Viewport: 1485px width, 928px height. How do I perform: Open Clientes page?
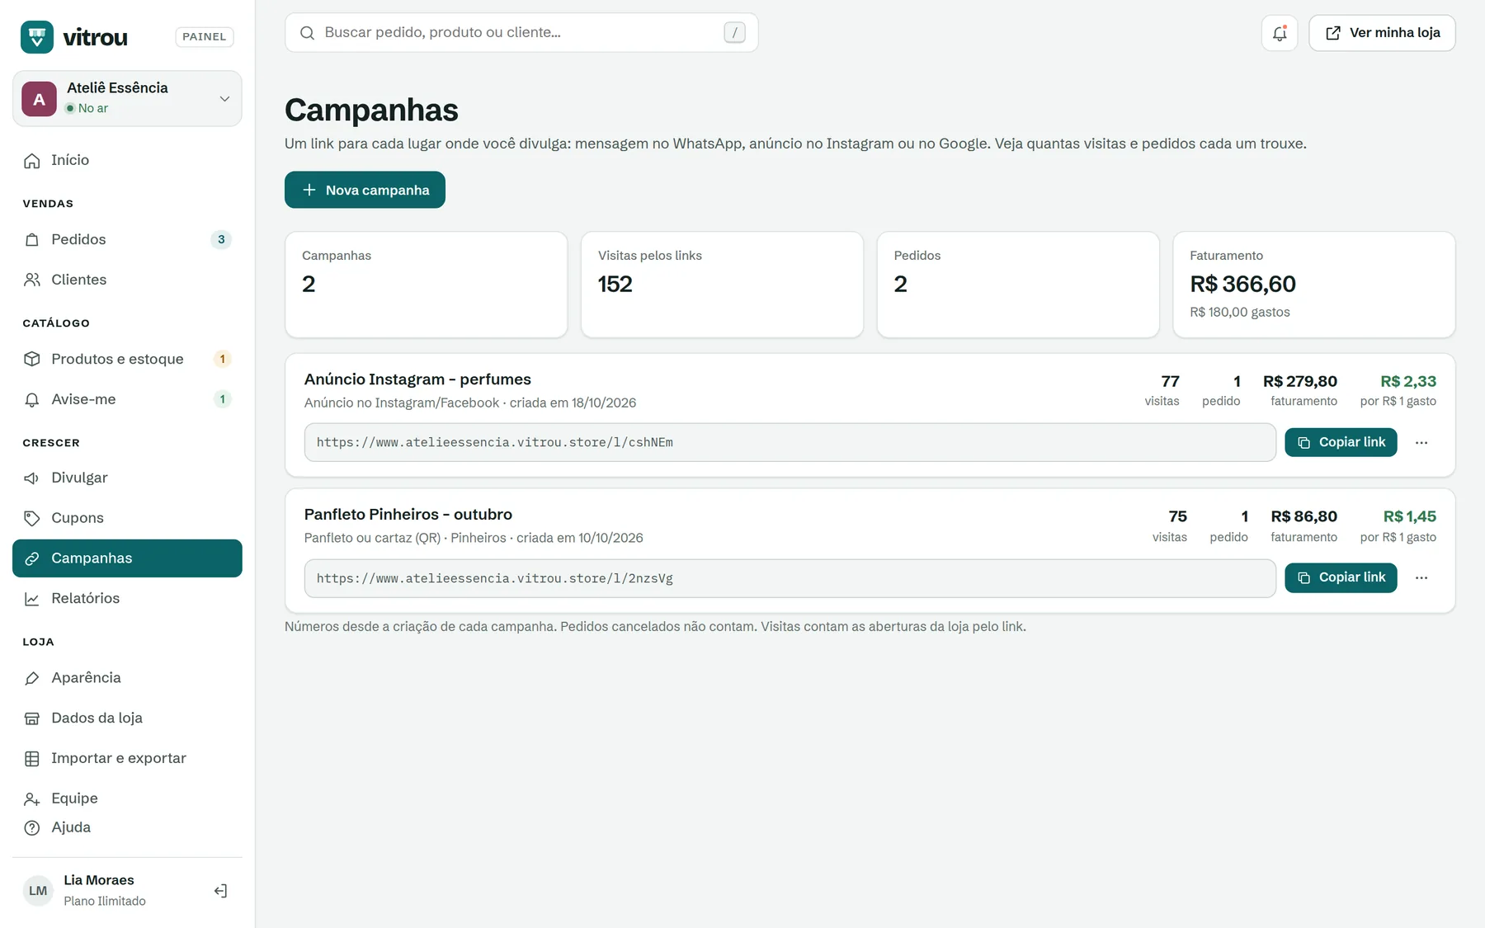pos(127,280)
